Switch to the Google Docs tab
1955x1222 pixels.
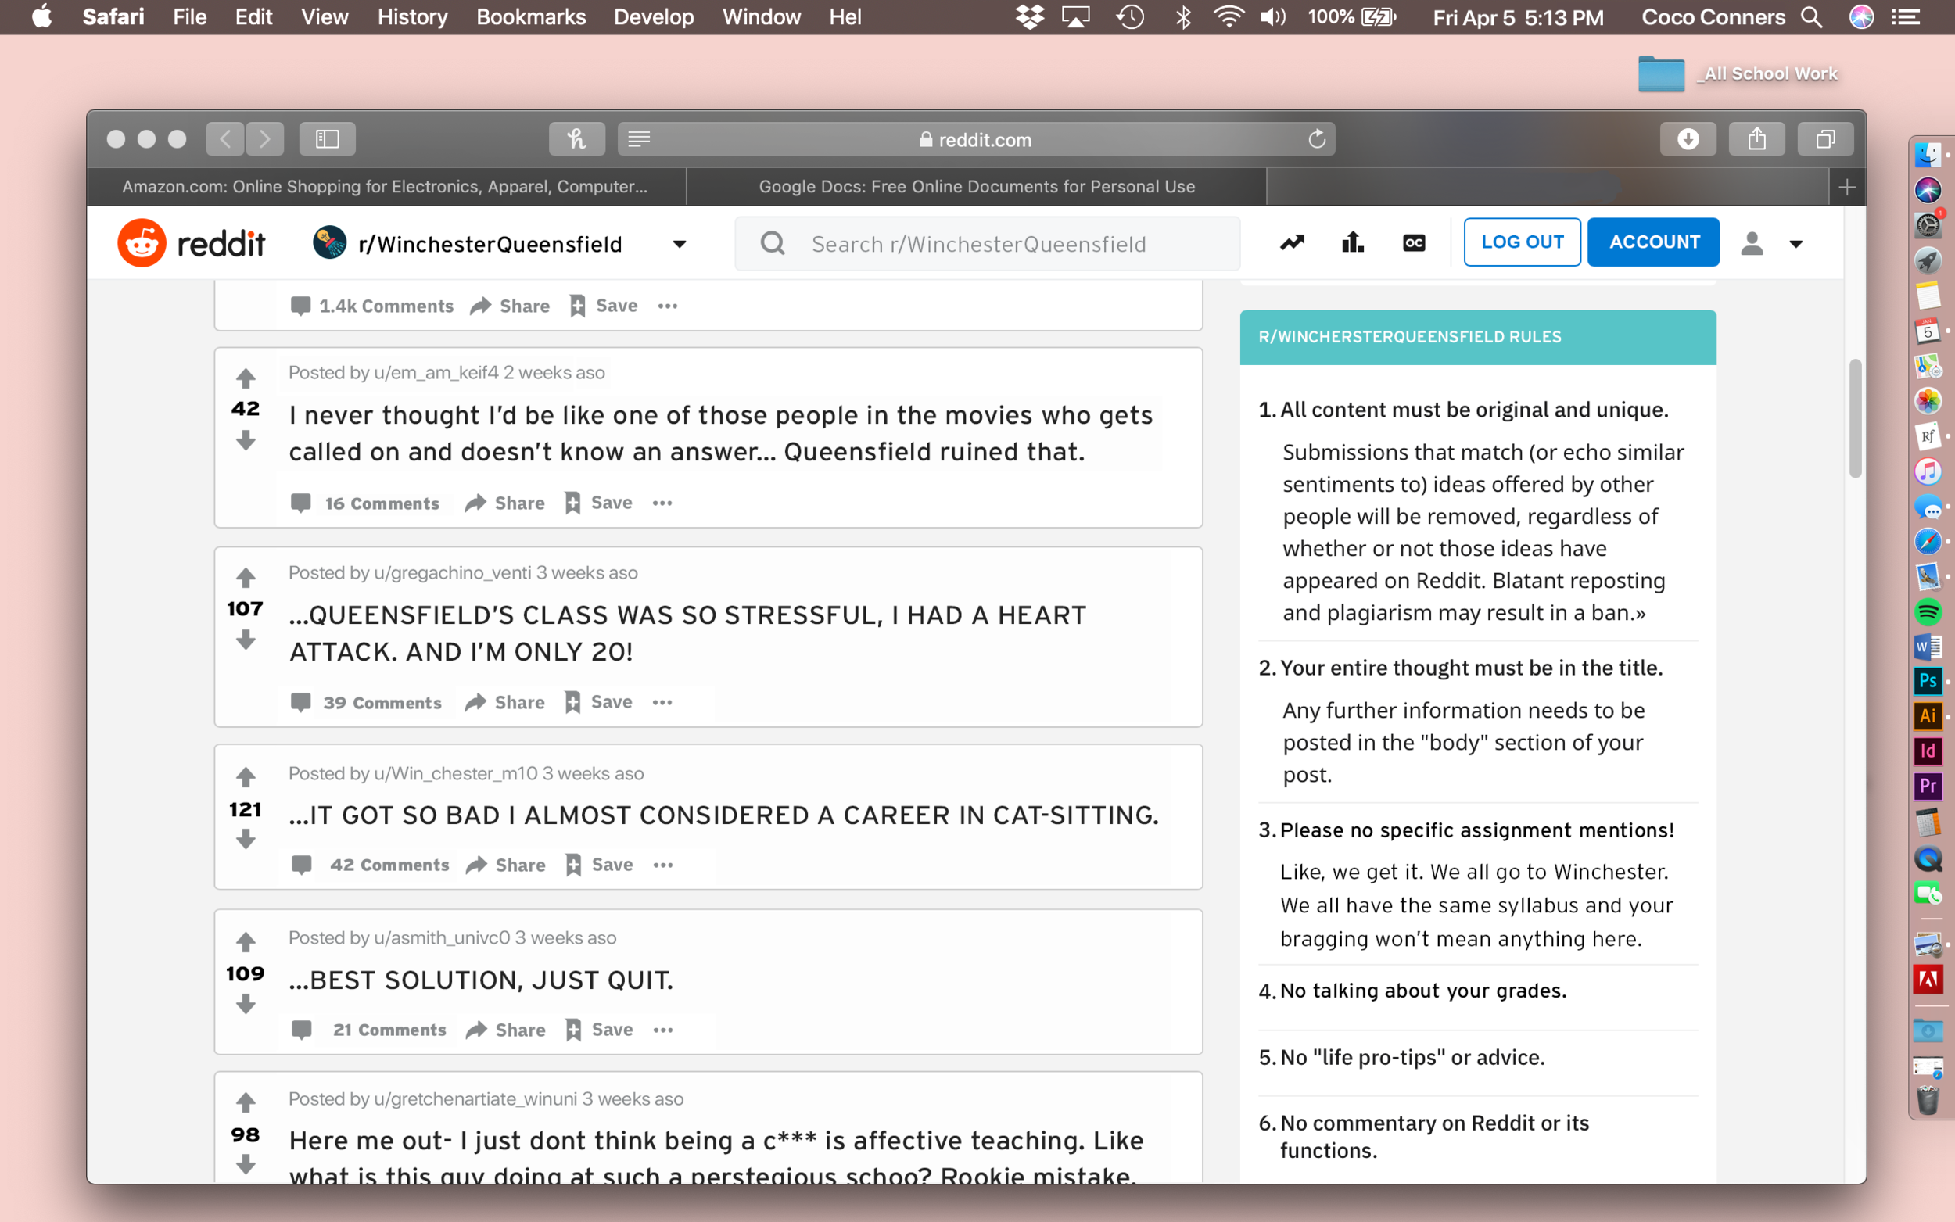point(976,187)
